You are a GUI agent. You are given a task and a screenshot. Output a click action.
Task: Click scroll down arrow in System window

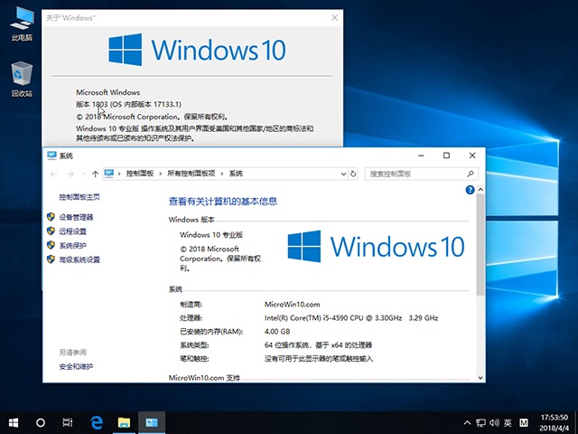pyautogui.click(x=480, y=378)
